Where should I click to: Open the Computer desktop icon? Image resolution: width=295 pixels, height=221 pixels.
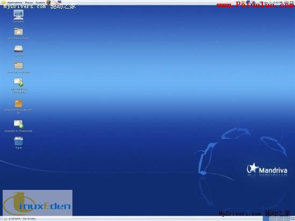click(18, 16)
